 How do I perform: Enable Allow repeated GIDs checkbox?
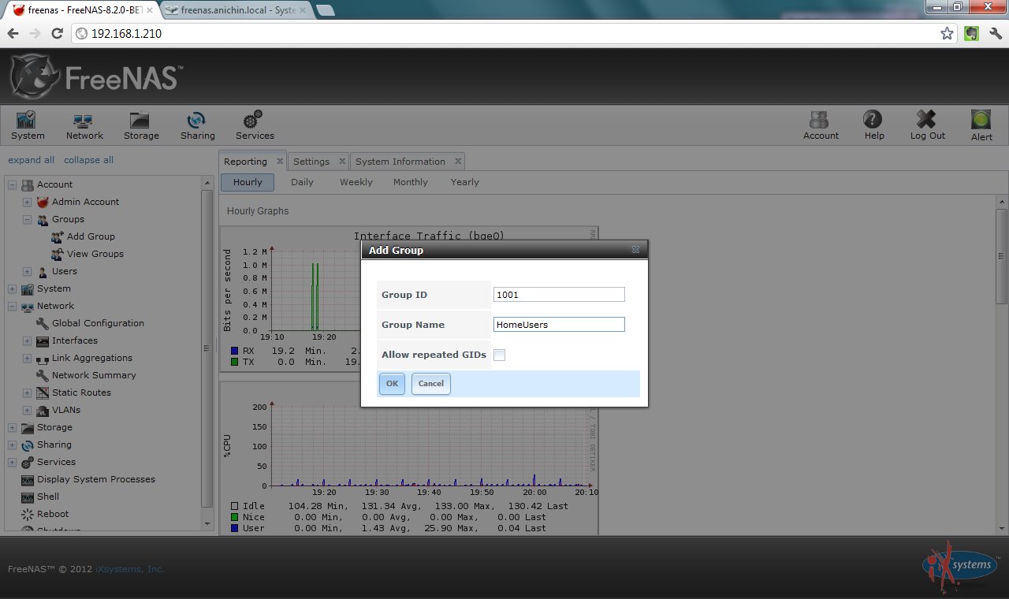click(x=499, y=355)
